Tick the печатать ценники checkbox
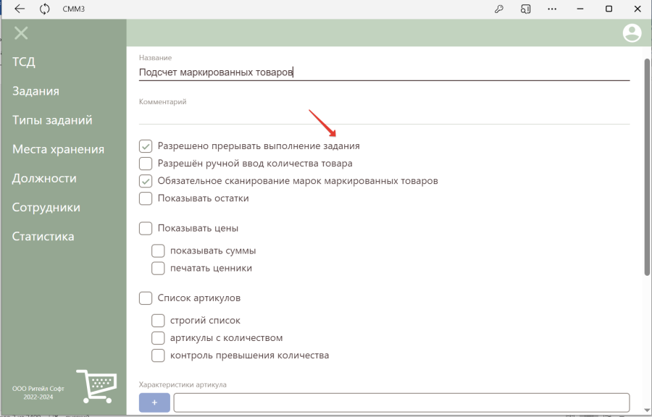 click(158, 269)
